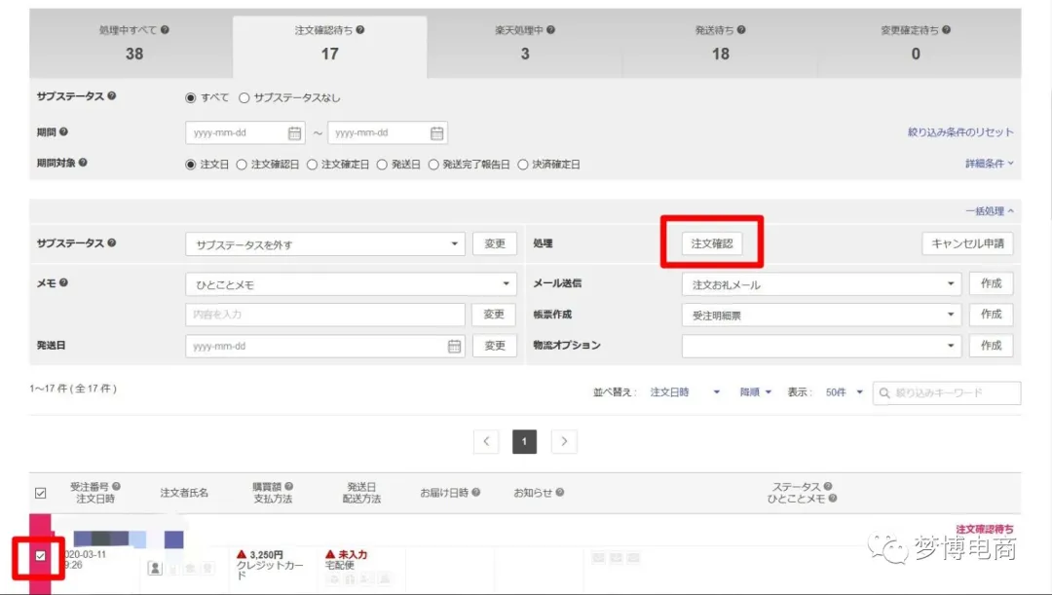The height and width of the screenshot is (595, 1052).
Task: Open help icon next to 期間対象 label
Action: click(83, 163)
